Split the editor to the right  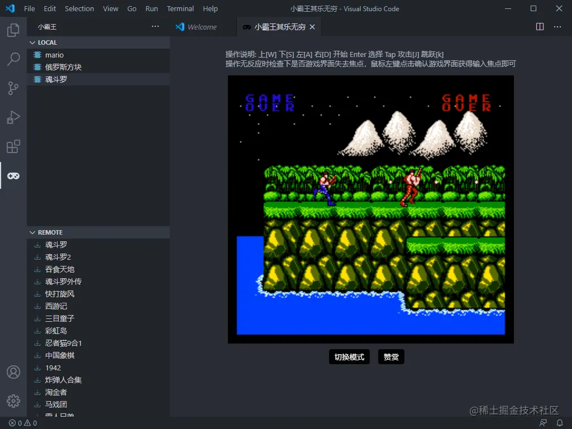[540, 27]
